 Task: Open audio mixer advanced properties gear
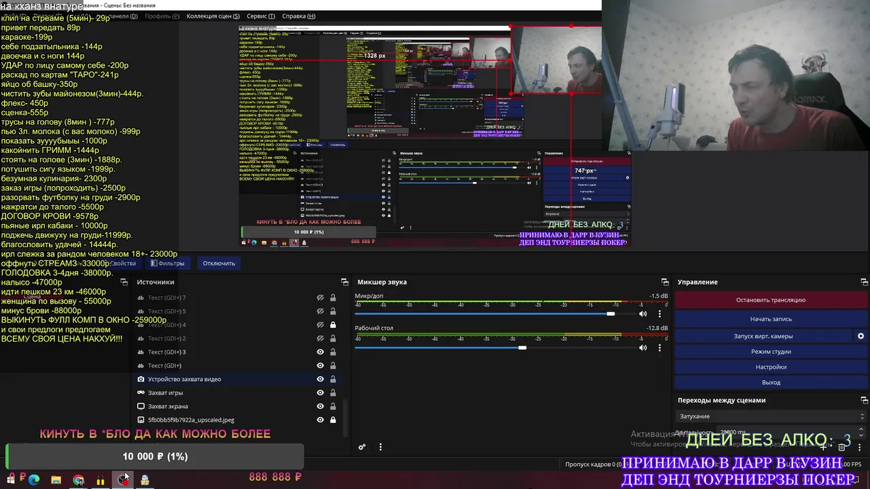(362, 447)
